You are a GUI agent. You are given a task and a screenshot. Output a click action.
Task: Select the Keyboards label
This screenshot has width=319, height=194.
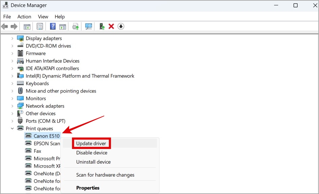click(x=37, y=83)
